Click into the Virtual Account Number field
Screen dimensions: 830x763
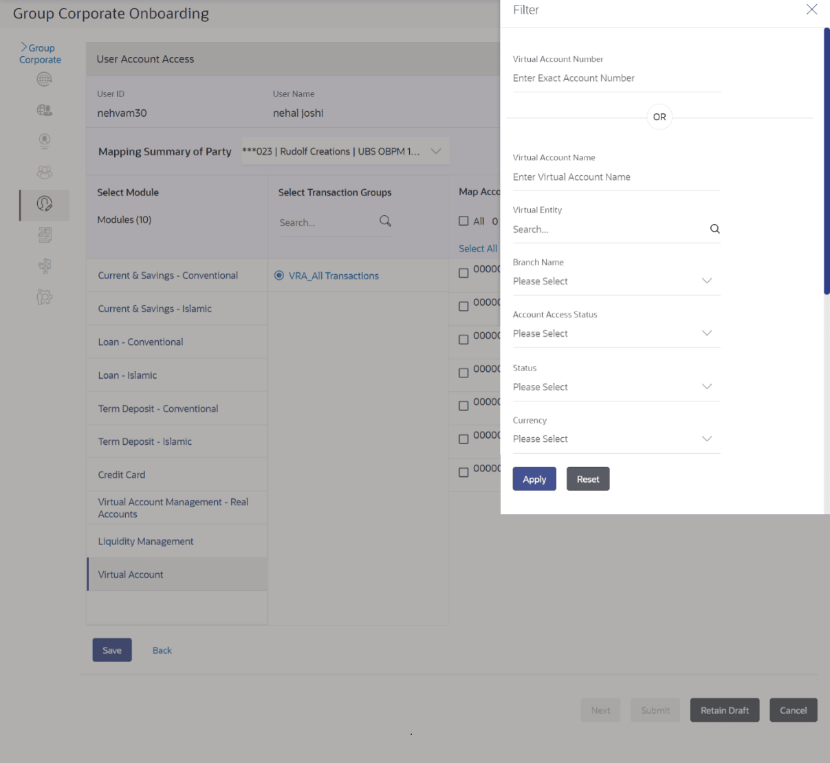(615, 78)
